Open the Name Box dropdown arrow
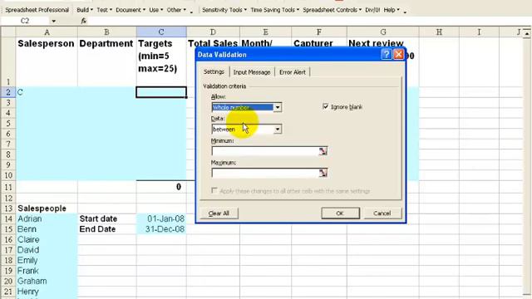This screenshot has height=299, width=532. pos(53,21)
